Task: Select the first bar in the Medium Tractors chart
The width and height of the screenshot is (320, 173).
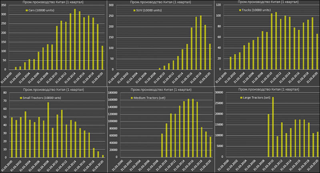Action: click(162, 145)
